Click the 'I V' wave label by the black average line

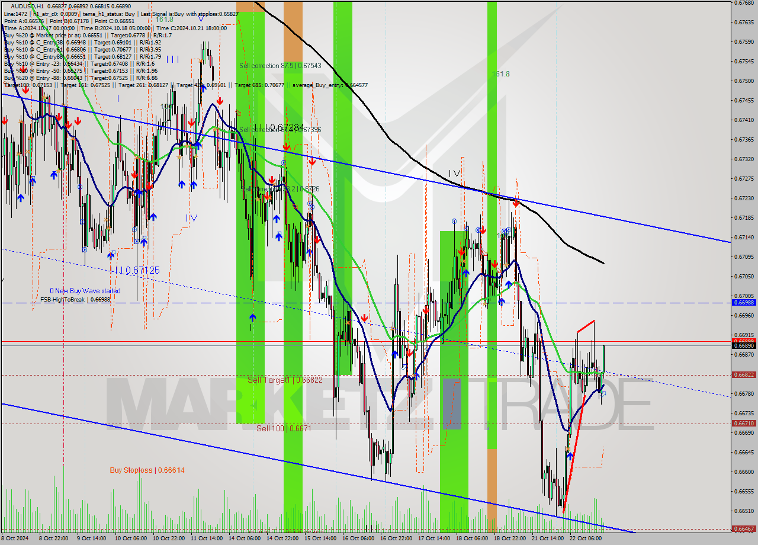(454, 173)
